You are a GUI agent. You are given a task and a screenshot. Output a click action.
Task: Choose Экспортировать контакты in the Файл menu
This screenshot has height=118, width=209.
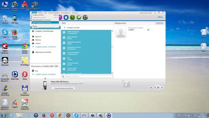[x=45, y=23]
